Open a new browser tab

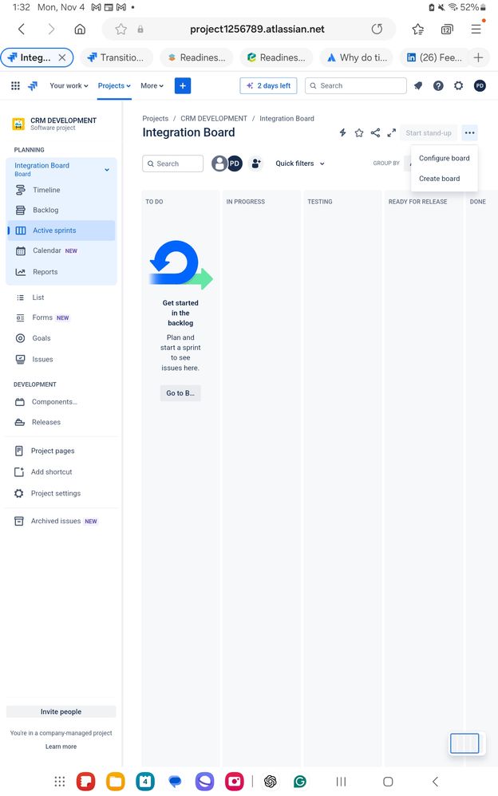tap(478, 57)
